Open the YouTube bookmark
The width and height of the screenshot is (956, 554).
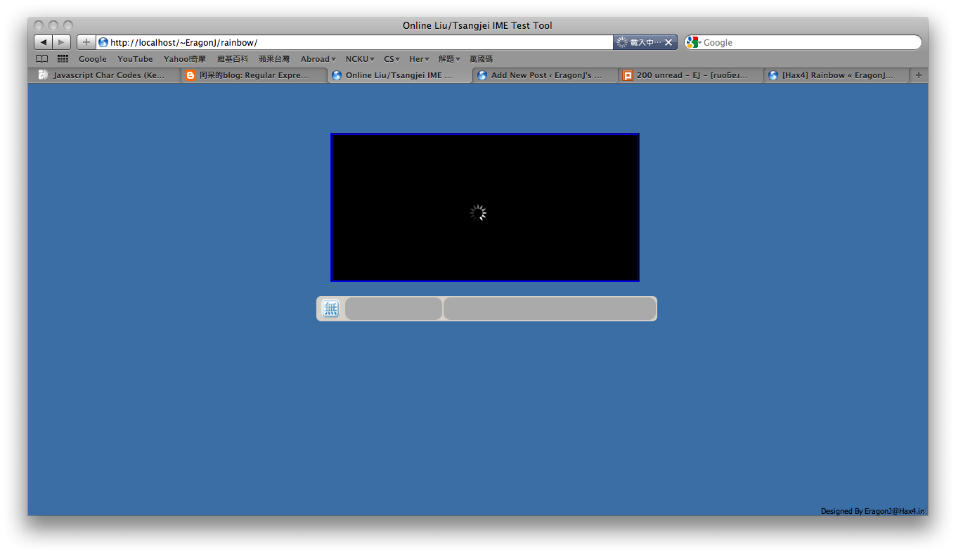[135, 59]
